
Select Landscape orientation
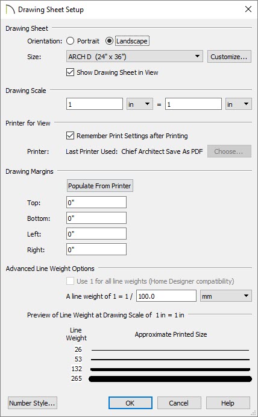pyautogui.click(x=109, y=41)
